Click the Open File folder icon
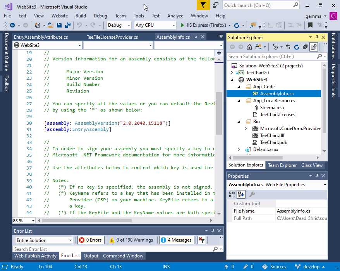The height and width of the screenshot is (271, 340). (x=50, y=25)
